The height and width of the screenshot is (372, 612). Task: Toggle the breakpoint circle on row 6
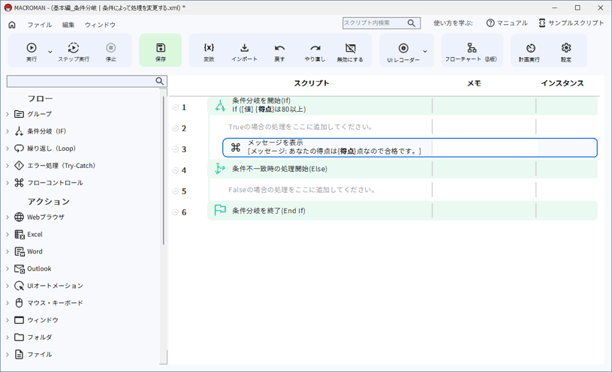point(175,212)
